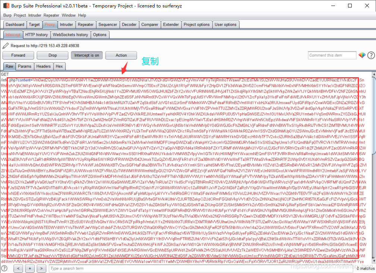Switch to the Intruder tool tab

pyautogui.click(x=66, y=25)
